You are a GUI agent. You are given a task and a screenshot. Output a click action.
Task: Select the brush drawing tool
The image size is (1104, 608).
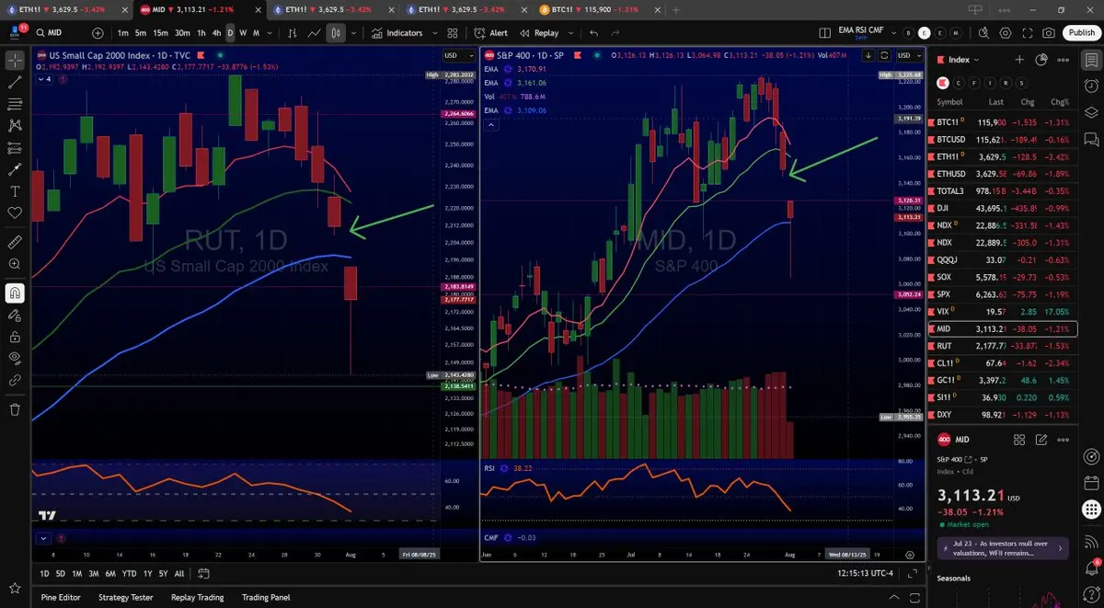(15, 169)
